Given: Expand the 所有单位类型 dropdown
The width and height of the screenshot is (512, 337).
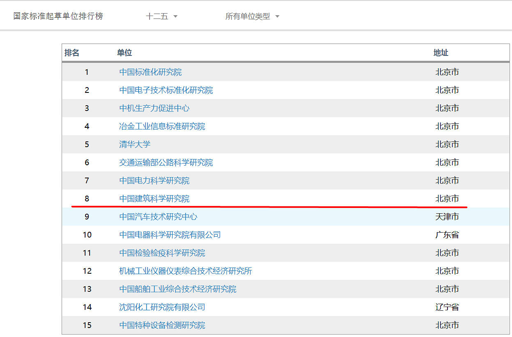Looking at the screenshot, I should coord(252,16).
